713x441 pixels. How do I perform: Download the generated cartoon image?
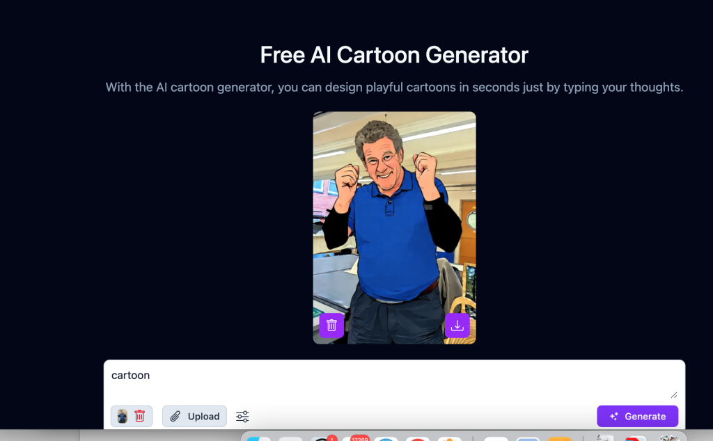pyautogui.click(x=457, y=326)
